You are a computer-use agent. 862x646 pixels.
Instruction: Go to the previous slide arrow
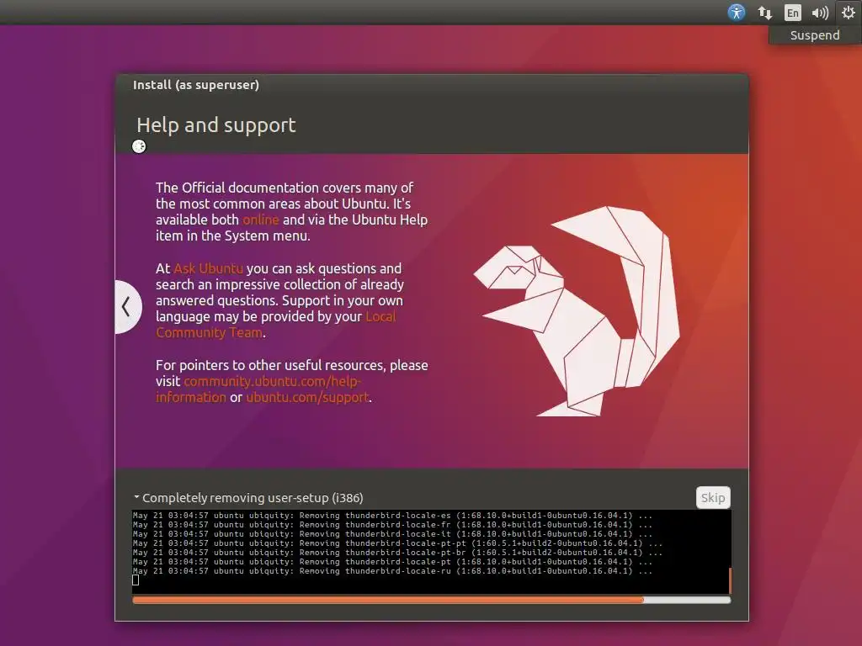click(x=127, y=306)
